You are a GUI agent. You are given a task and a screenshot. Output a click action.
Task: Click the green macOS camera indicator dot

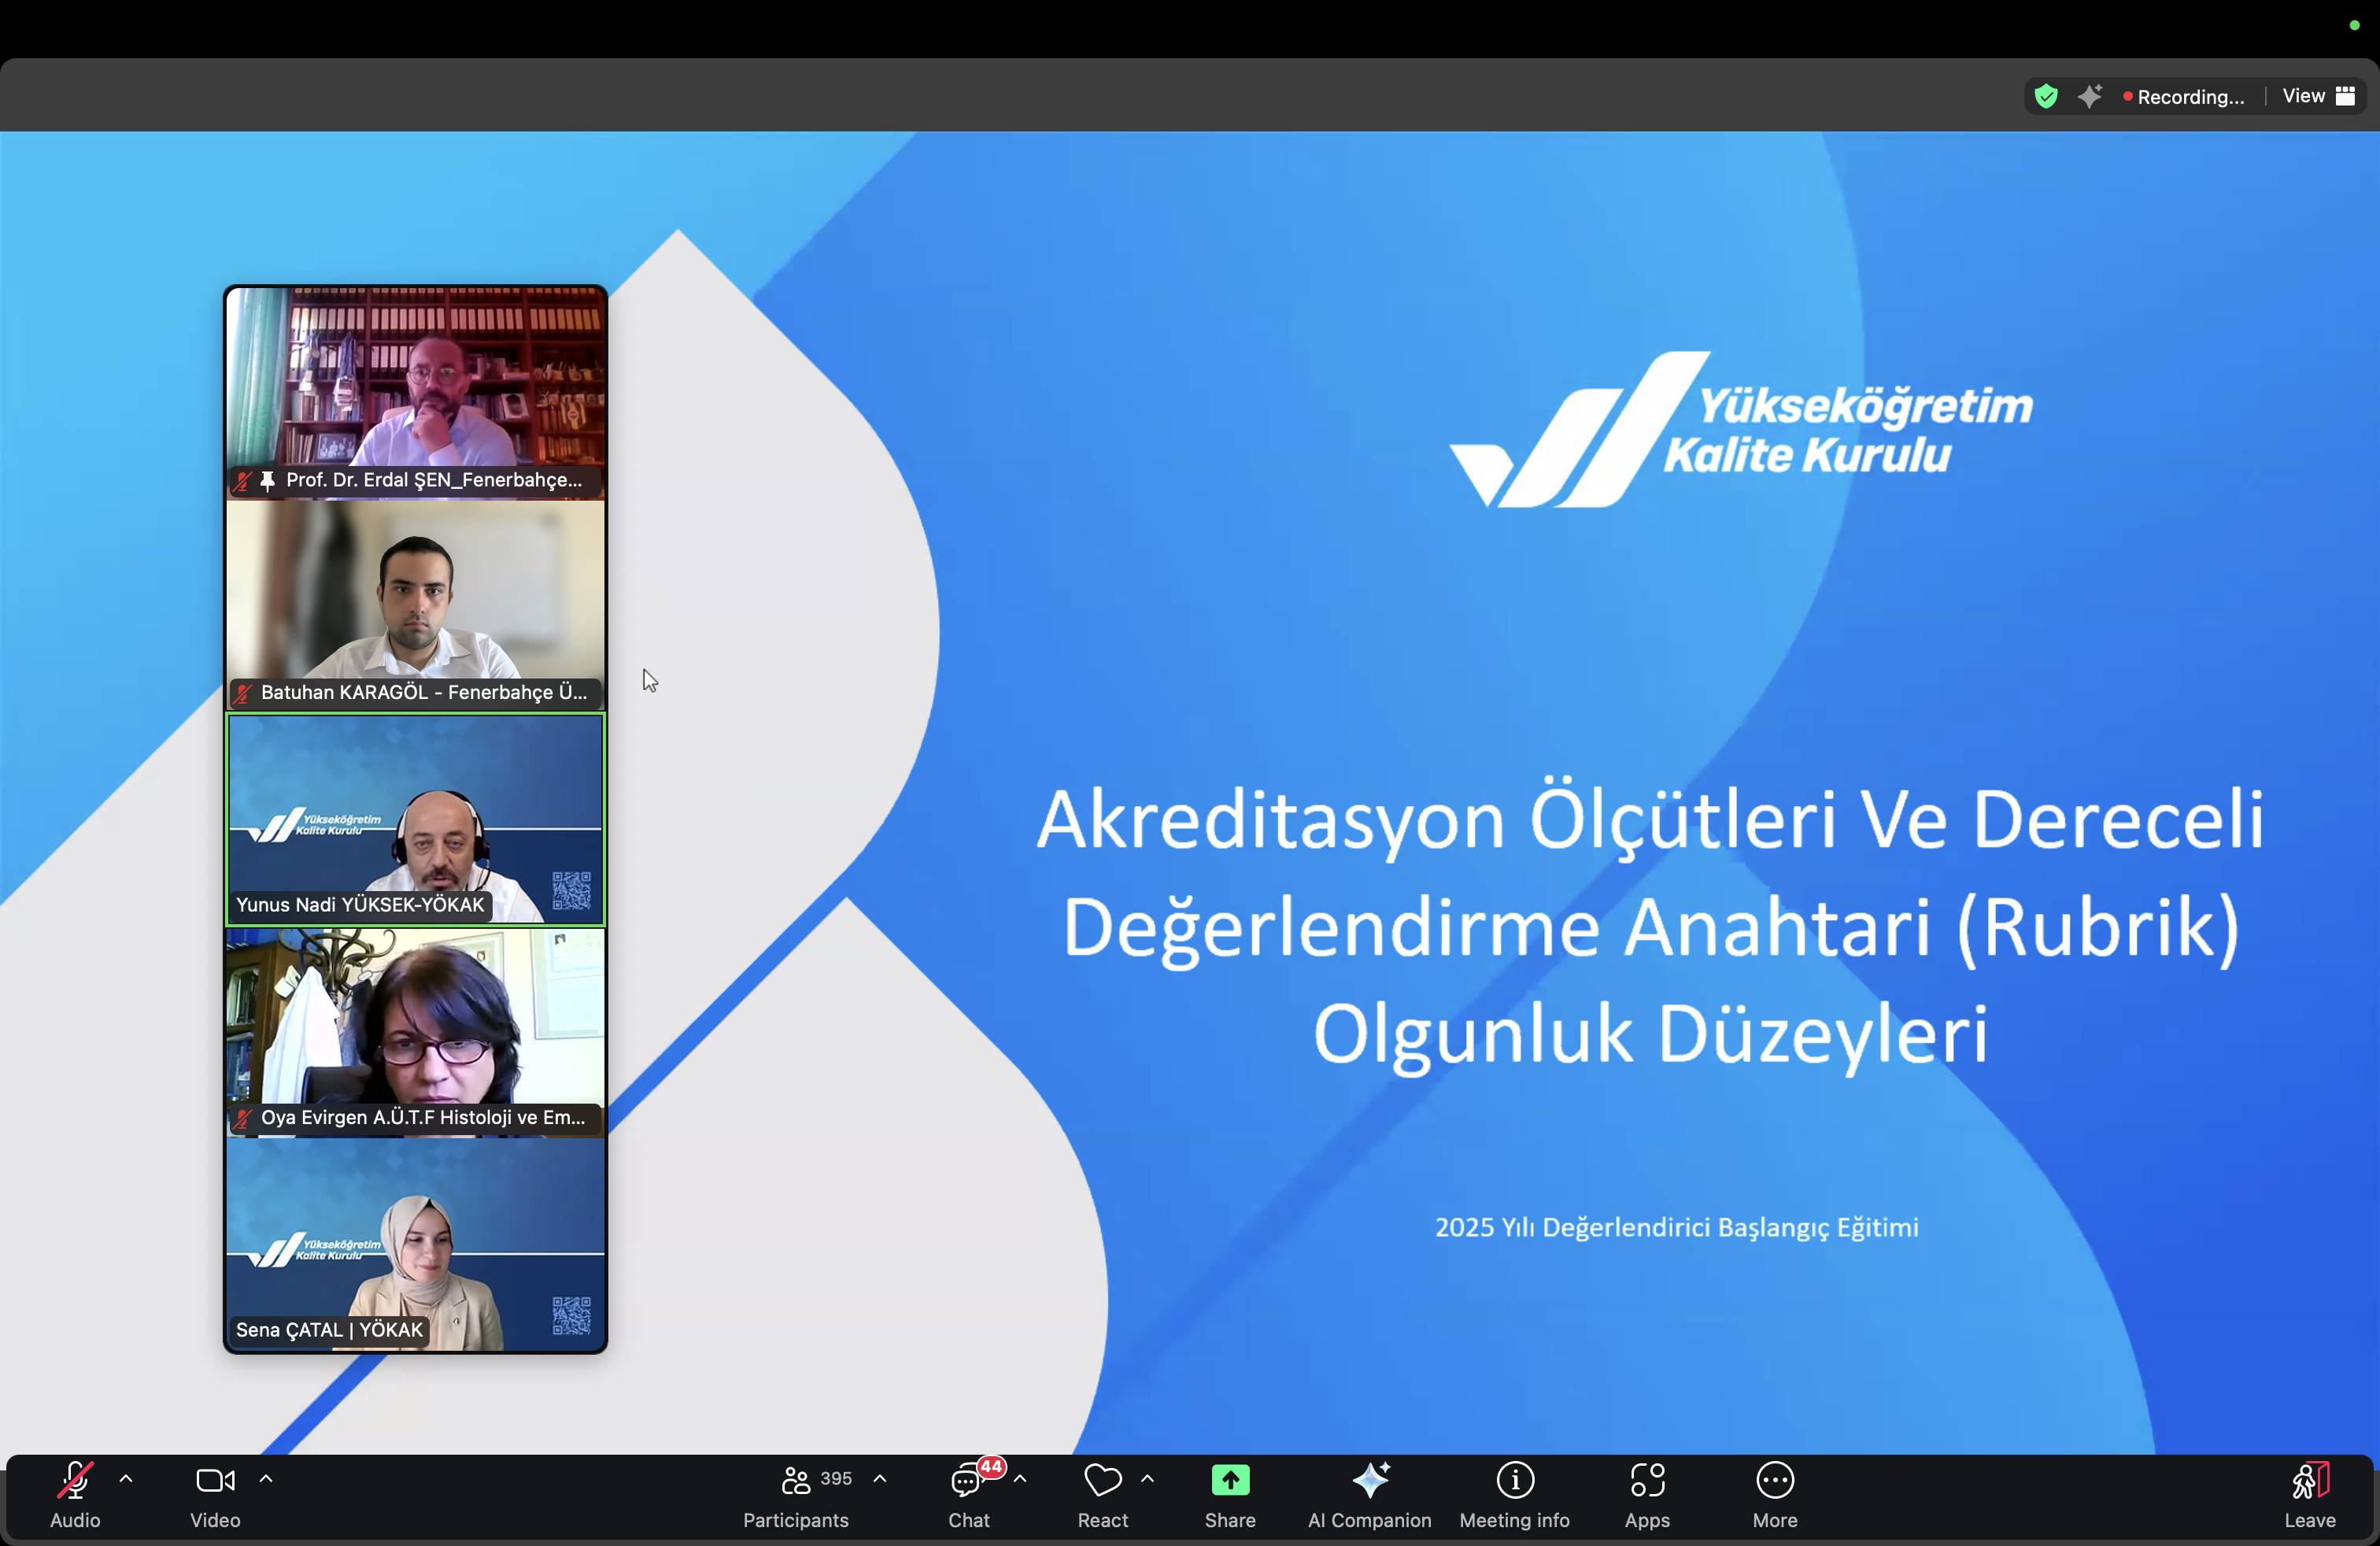coord(2354,25)
